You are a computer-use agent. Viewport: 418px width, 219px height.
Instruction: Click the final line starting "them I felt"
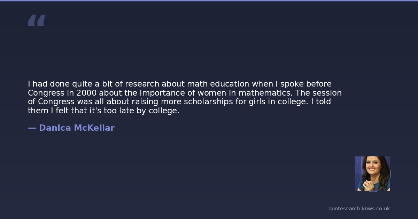pyautogui.click(x=103, y=111)
